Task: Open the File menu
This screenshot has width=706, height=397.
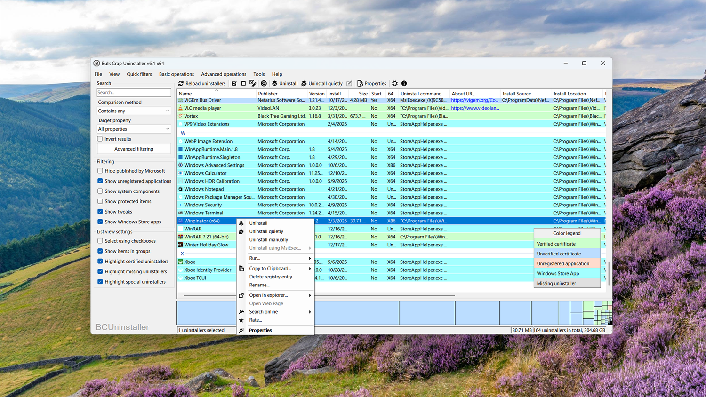Action: click(x=98, y=74)
